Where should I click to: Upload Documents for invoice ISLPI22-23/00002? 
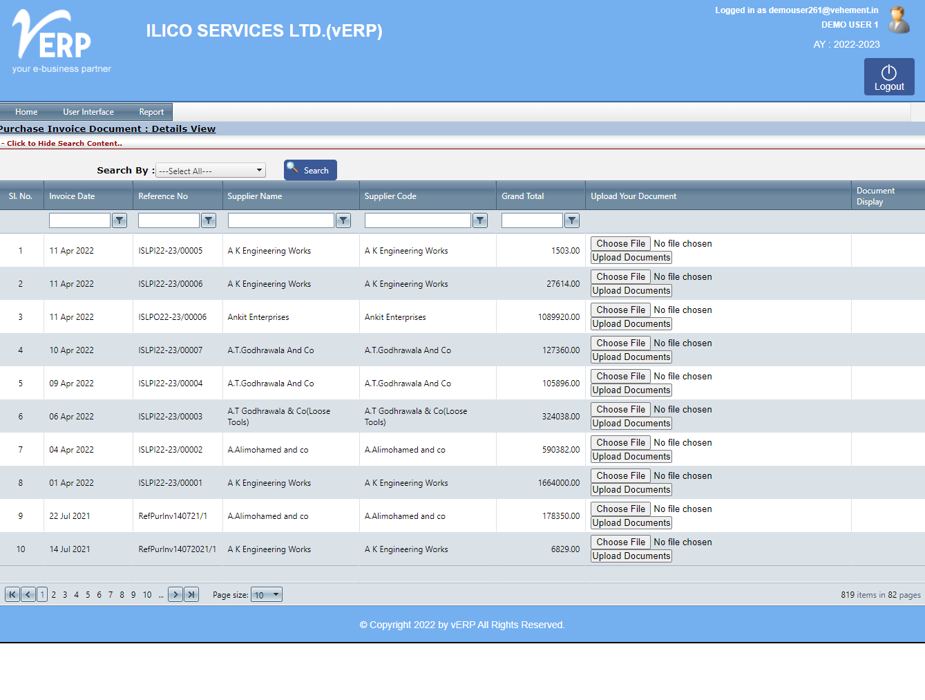(x=631, y=457)
